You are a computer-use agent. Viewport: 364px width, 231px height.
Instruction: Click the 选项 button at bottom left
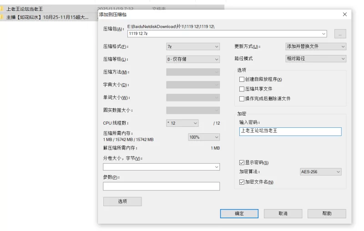(122, 201)
